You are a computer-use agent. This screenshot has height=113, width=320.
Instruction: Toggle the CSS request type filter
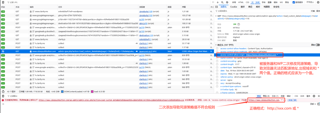[247, 2]
